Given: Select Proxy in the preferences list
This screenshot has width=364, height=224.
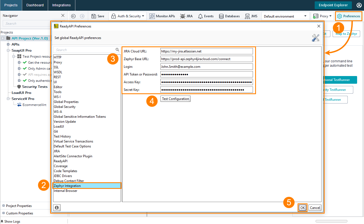Looking at the screenshot, I should tap(58, 62).
